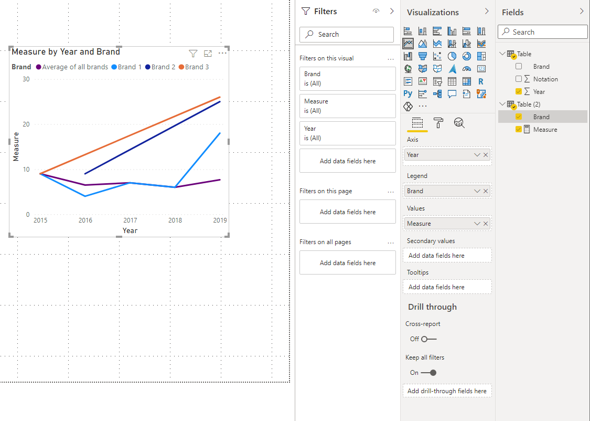The image size is (590, 421).
Task: Select the 100% stacked bar chart visualization
Action: pyautogui.click(x=467, y=31)
